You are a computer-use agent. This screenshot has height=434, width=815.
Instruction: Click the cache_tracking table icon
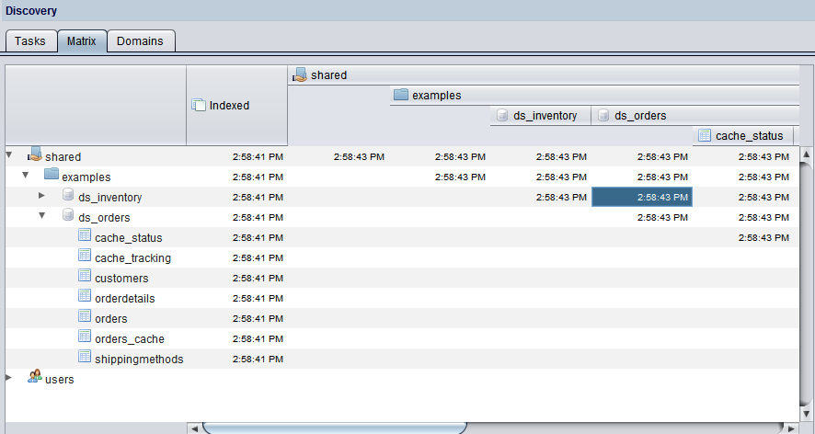pyautogui.click(x=85, y=256)
